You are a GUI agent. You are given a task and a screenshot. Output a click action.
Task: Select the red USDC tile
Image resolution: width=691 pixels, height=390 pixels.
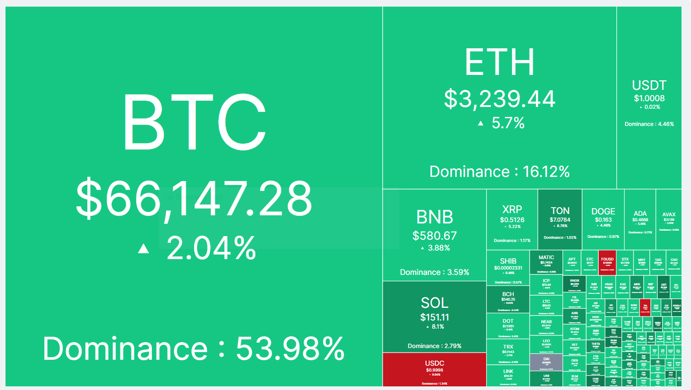[434, 370]
